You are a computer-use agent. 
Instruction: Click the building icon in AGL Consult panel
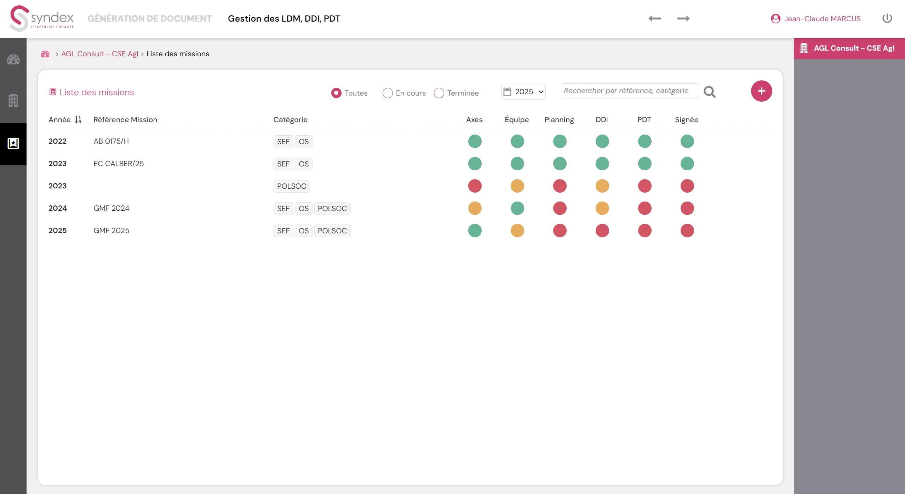pyautogui.click(x=804, y=48)
